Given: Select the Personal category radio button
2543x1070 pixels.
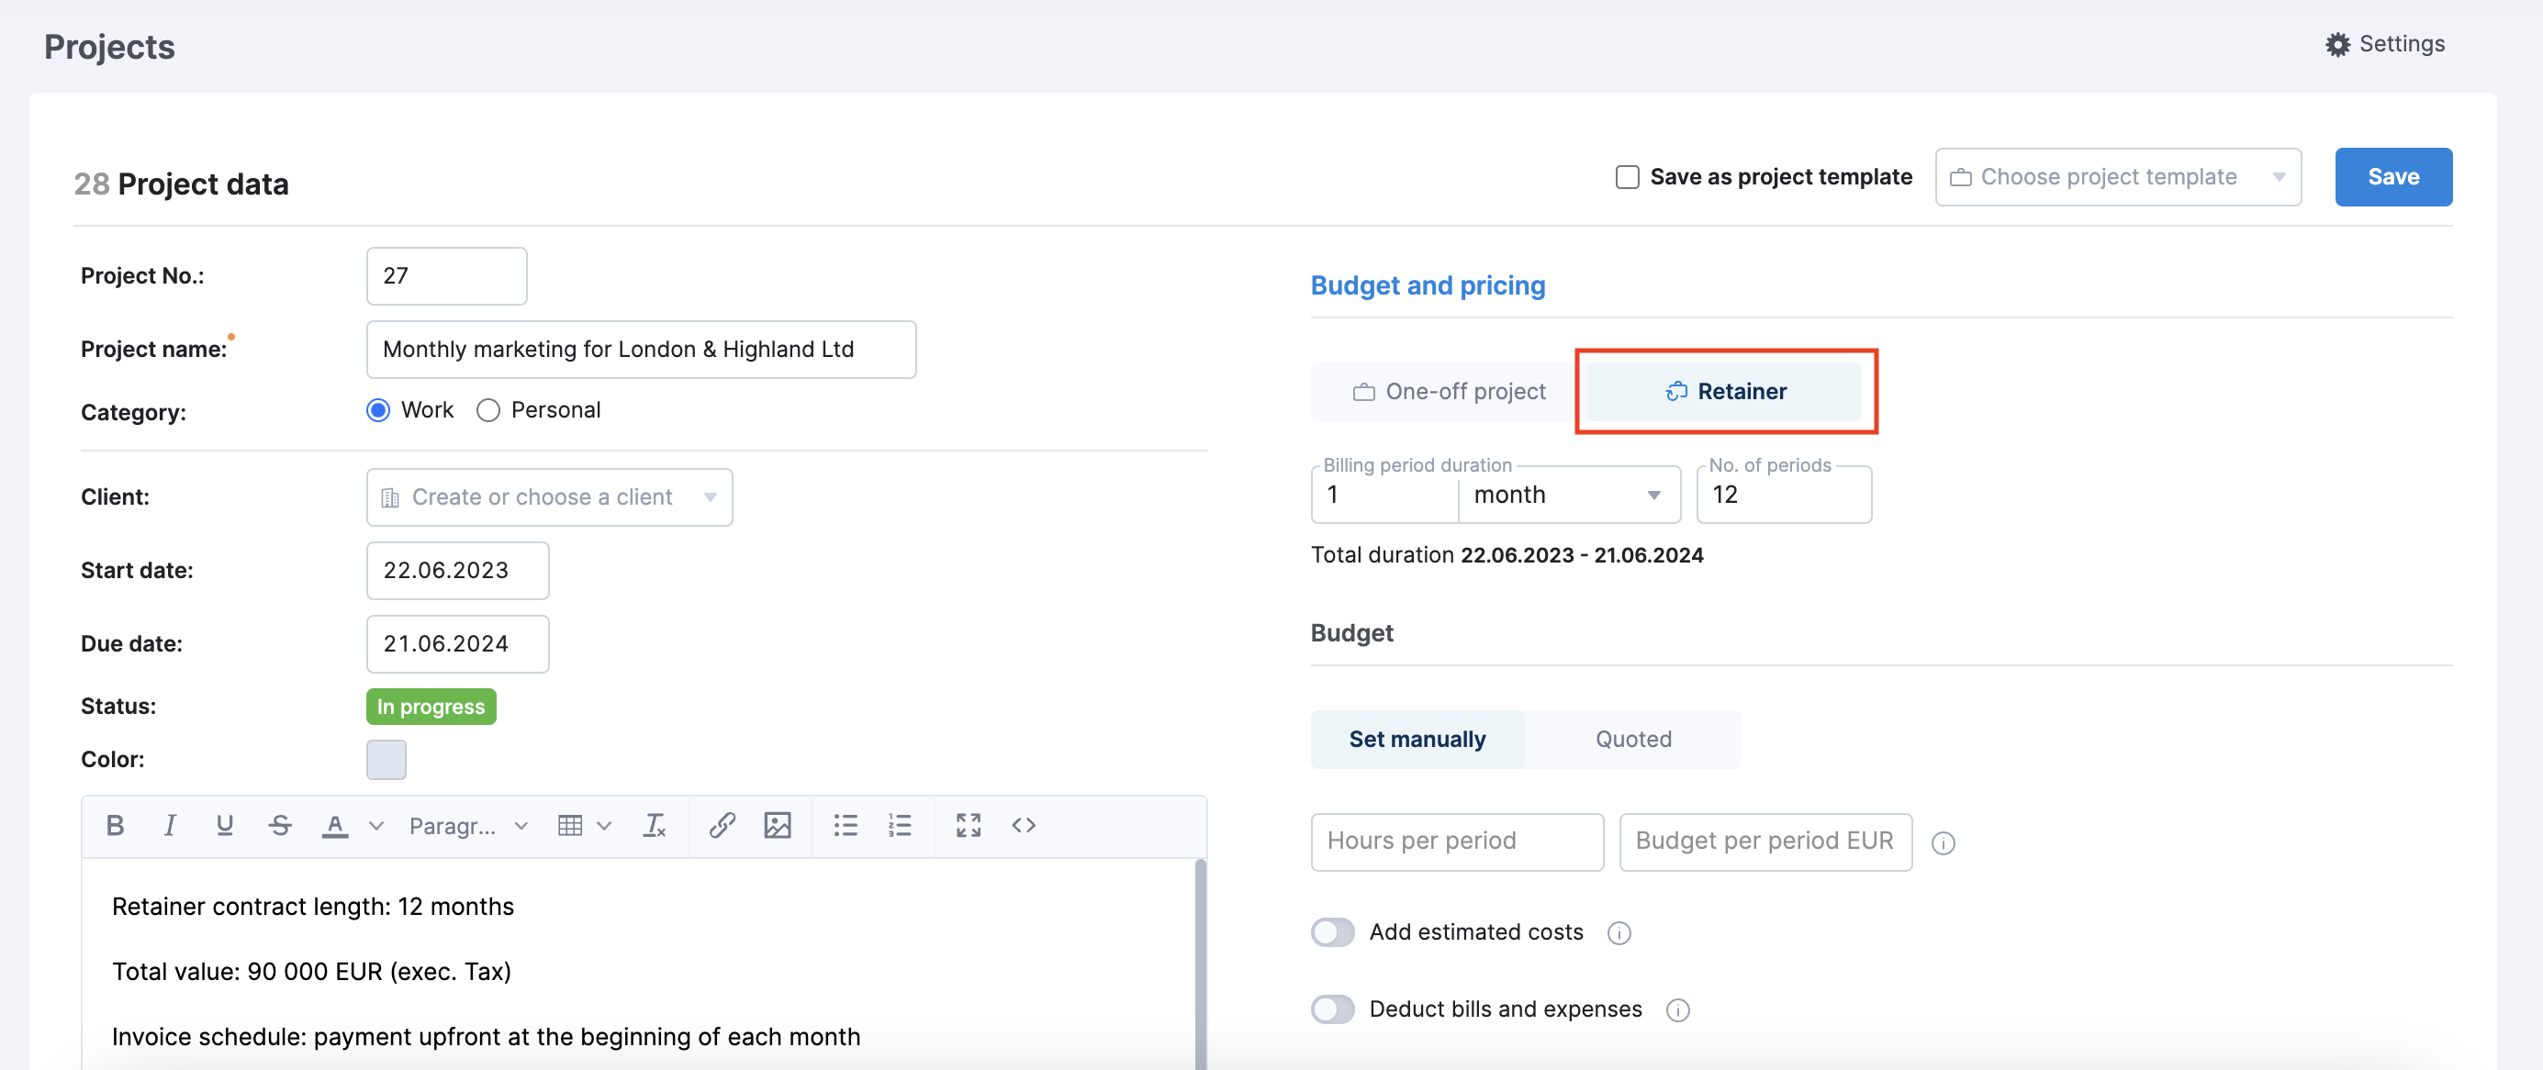Looking at the screenshot, I should tap(487, 409).
